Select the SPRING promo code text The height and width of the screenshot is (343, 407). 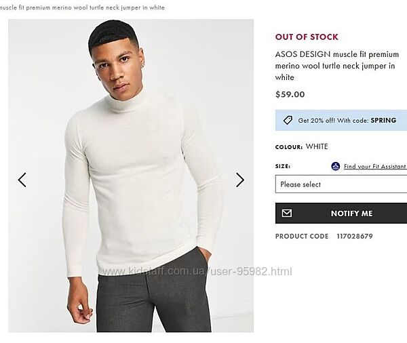tap(383, 120)
